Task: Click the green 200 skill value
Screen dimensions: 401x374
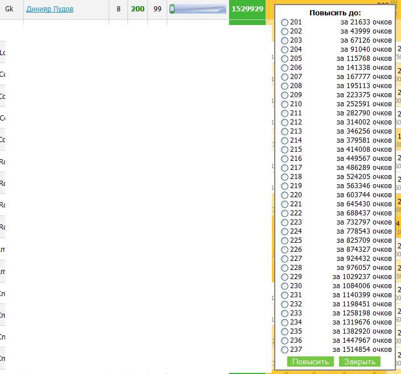Action: 137,9
